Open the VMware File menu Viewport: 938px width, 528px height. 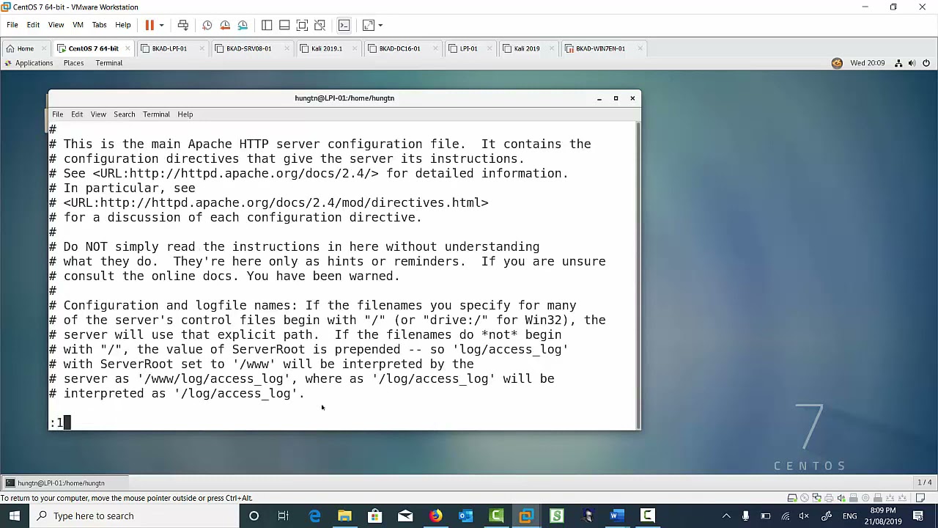point(12,25)
